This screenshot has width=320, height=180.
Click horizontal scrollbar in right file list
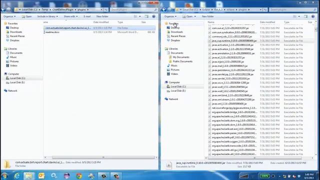254,158
